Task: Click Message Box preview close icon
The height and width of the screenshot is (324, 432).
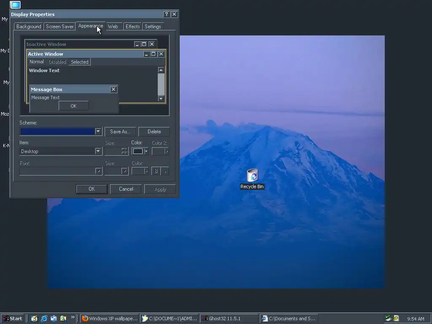Action: point(113,89)
